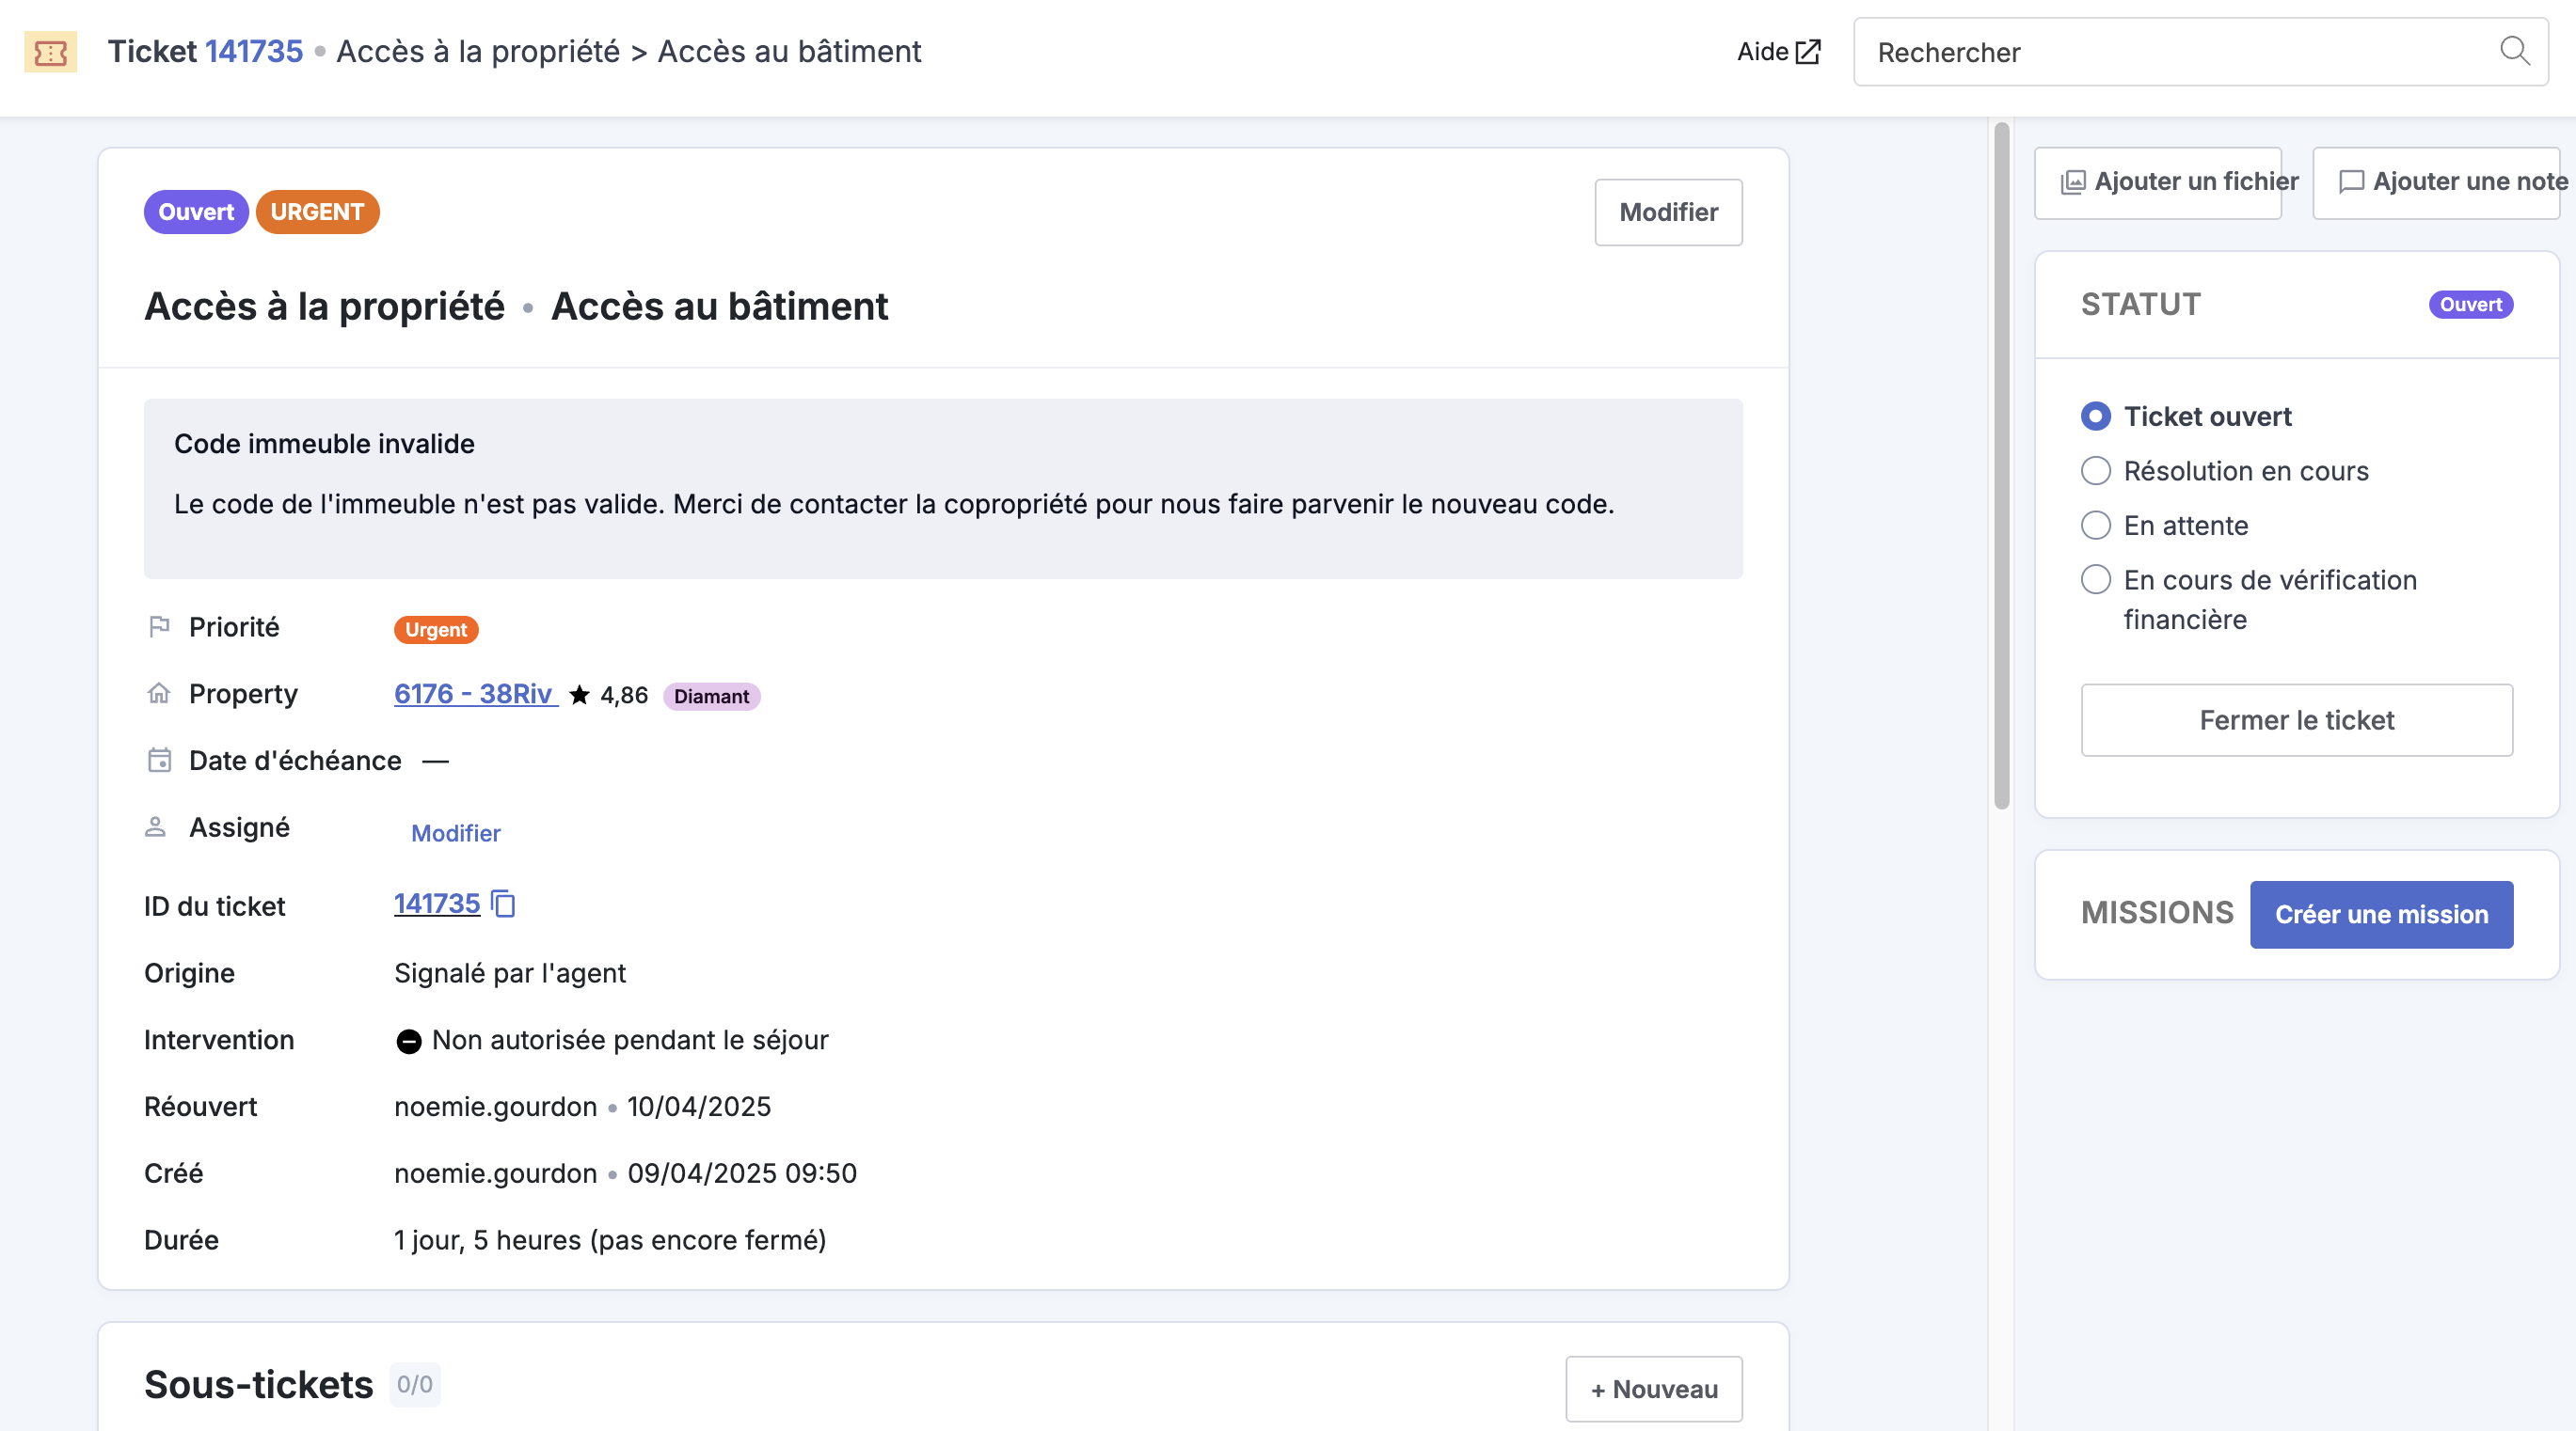Open property link 6176 - 38Riv

(476, 694)
